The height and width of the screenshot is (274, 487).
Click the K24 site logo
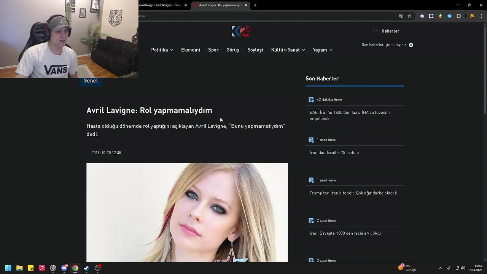(242, 31)
